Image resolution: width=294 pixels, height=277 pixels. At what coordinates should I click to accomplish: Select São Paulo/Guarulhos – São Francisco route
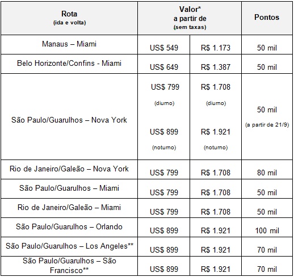tap(69, 266)
